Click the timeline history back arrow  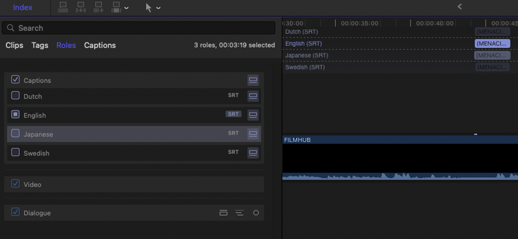(460, 6)
